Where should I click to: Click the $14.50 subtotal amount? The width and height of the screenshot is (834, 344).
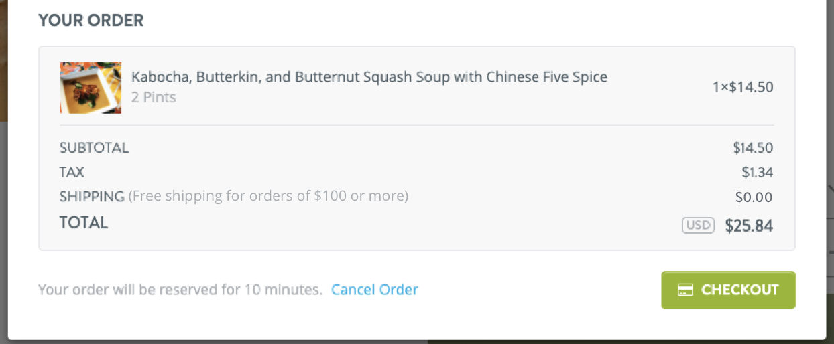[753, 148]
